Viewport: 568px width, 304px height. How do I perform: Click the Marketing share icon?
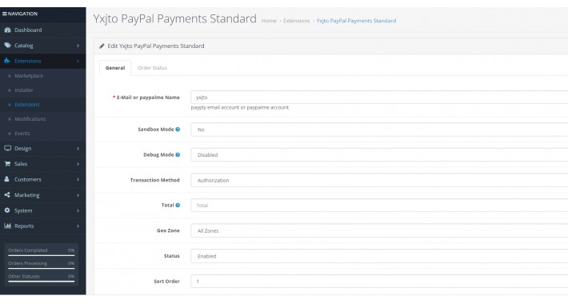pos(7,195)
